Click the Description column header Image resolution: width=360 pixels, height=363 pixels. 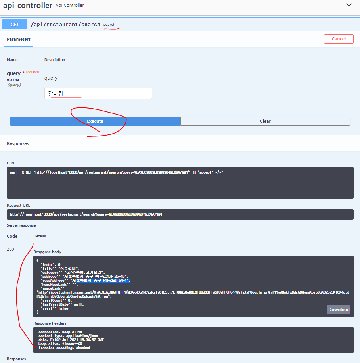coord(54,59)
